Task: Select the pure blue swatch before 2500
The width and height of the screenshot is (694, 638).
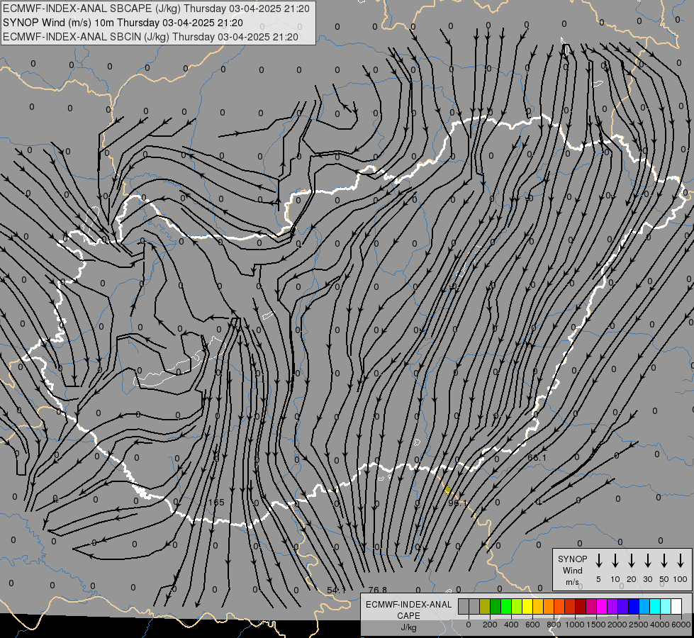Action: [x=633, y=606]
